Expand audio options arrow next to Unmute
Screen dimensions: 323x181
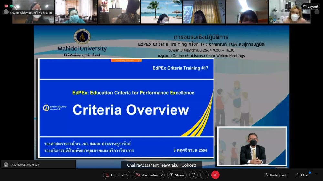click(127, 175)
